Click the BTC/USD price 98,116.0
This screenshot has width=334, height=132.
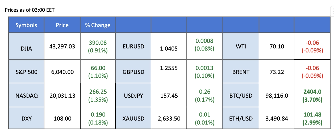tap(277, 96)
